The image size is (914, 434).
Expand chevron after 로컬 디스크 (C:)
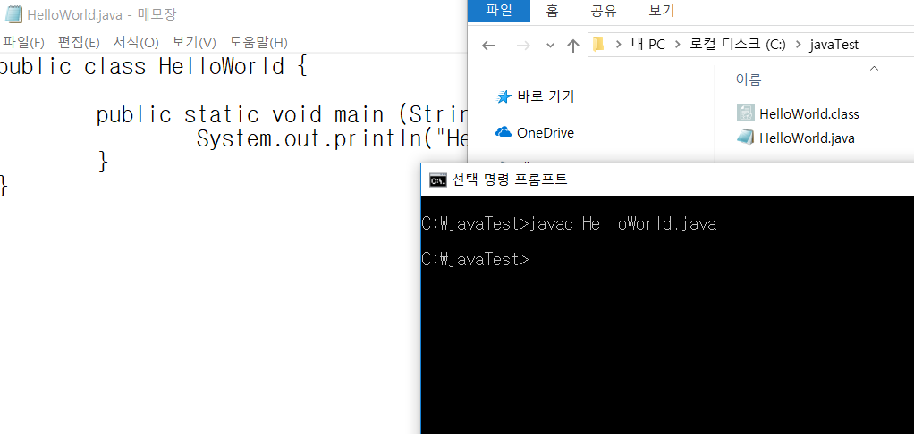coord(799,45)
